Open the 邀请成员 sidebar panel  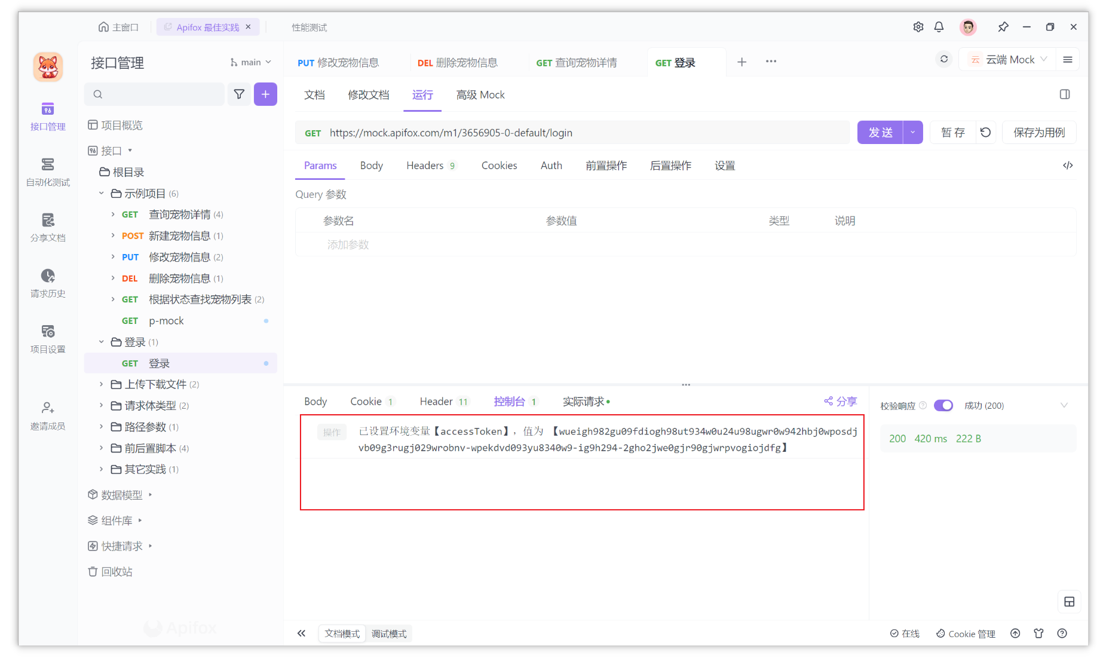(x=47, y=415)
